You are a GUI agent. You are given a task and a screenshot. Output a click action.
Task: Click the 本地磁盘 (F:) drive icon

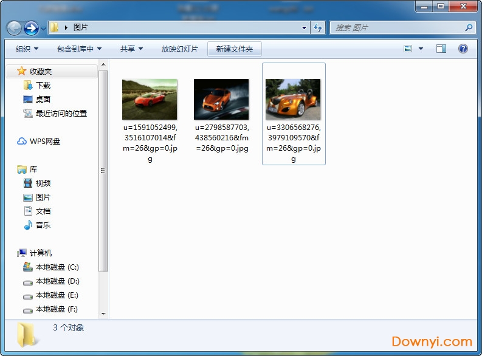point(28,310)
